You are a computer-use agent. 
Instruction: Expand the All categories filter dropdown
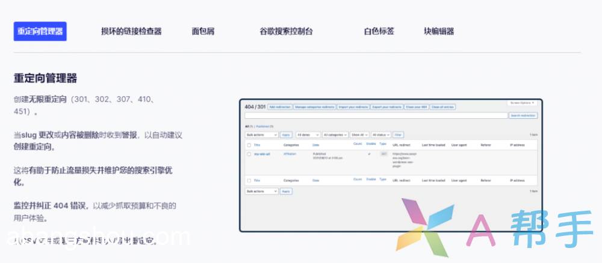335,135
